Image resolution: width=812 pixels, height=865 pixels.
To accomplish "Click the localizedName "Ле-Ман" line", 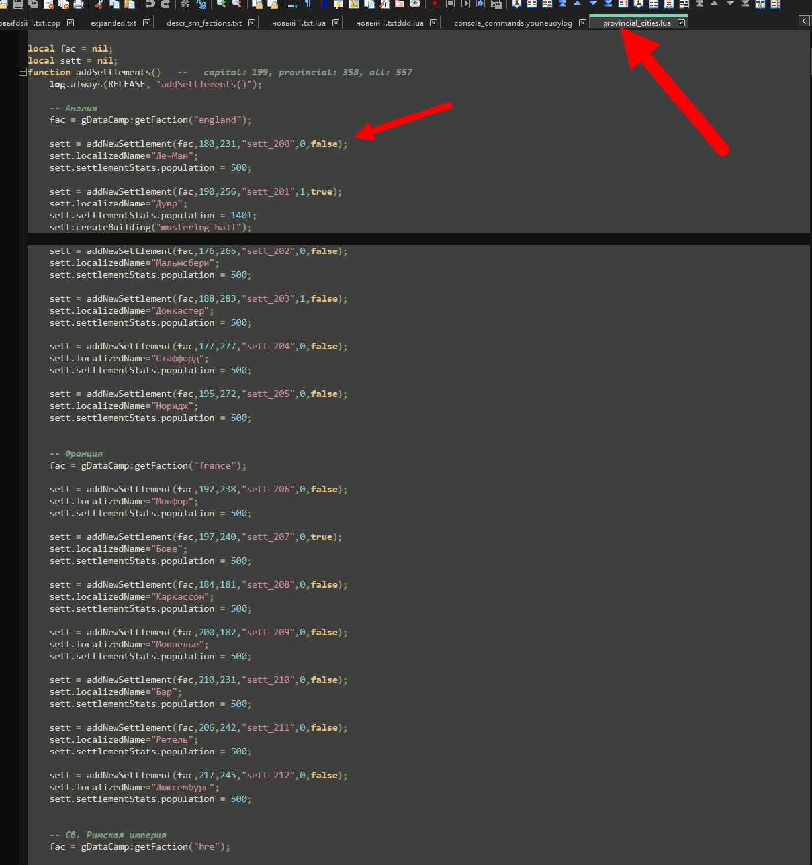I will (124, 156).
